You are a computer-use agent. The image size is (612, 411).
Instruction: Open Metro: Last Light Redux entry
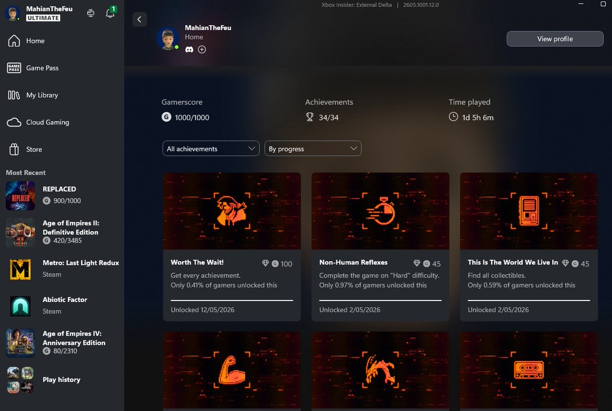point(62,269)
